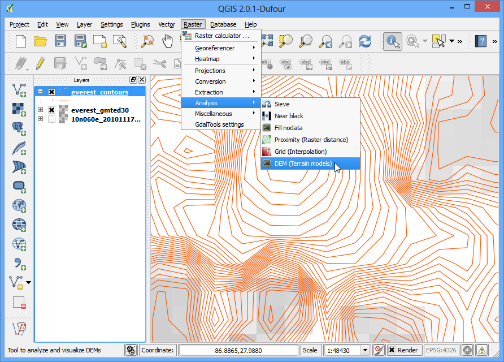
Task: Click the Save As icon
Action: tap(80, 41)
